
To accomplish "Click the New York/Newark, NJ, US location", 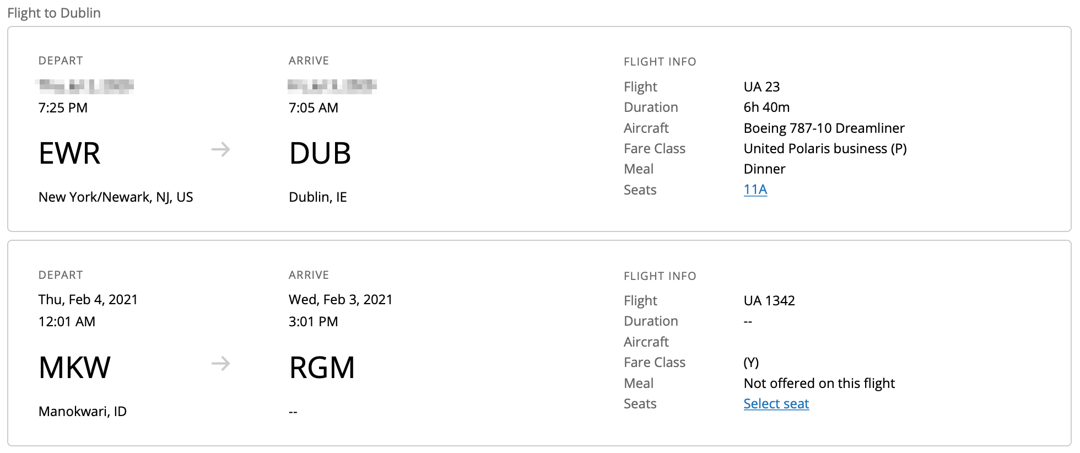I will pyautogui.click(x=116, y=197).
